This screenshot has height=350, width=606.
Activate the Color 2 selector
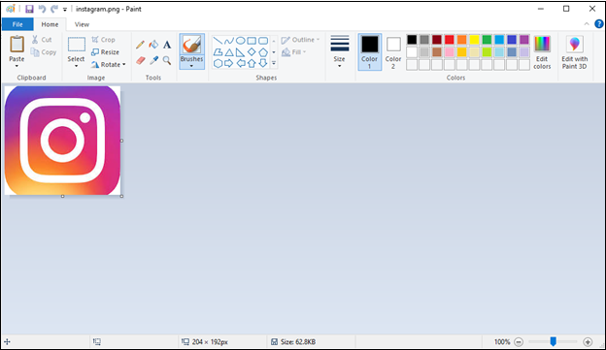pos(393,51)
